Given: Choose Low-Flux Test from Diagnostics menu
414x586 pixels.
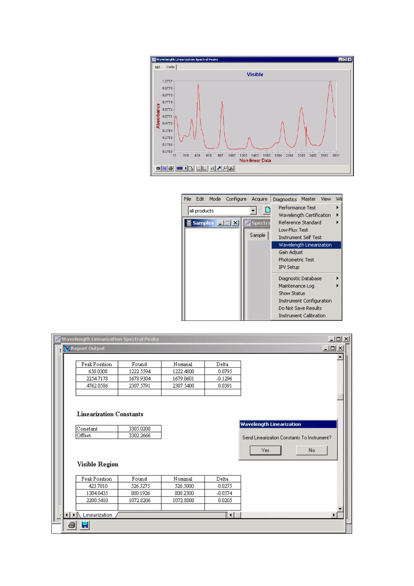Looking at the screenshot, I should [306, 230].
